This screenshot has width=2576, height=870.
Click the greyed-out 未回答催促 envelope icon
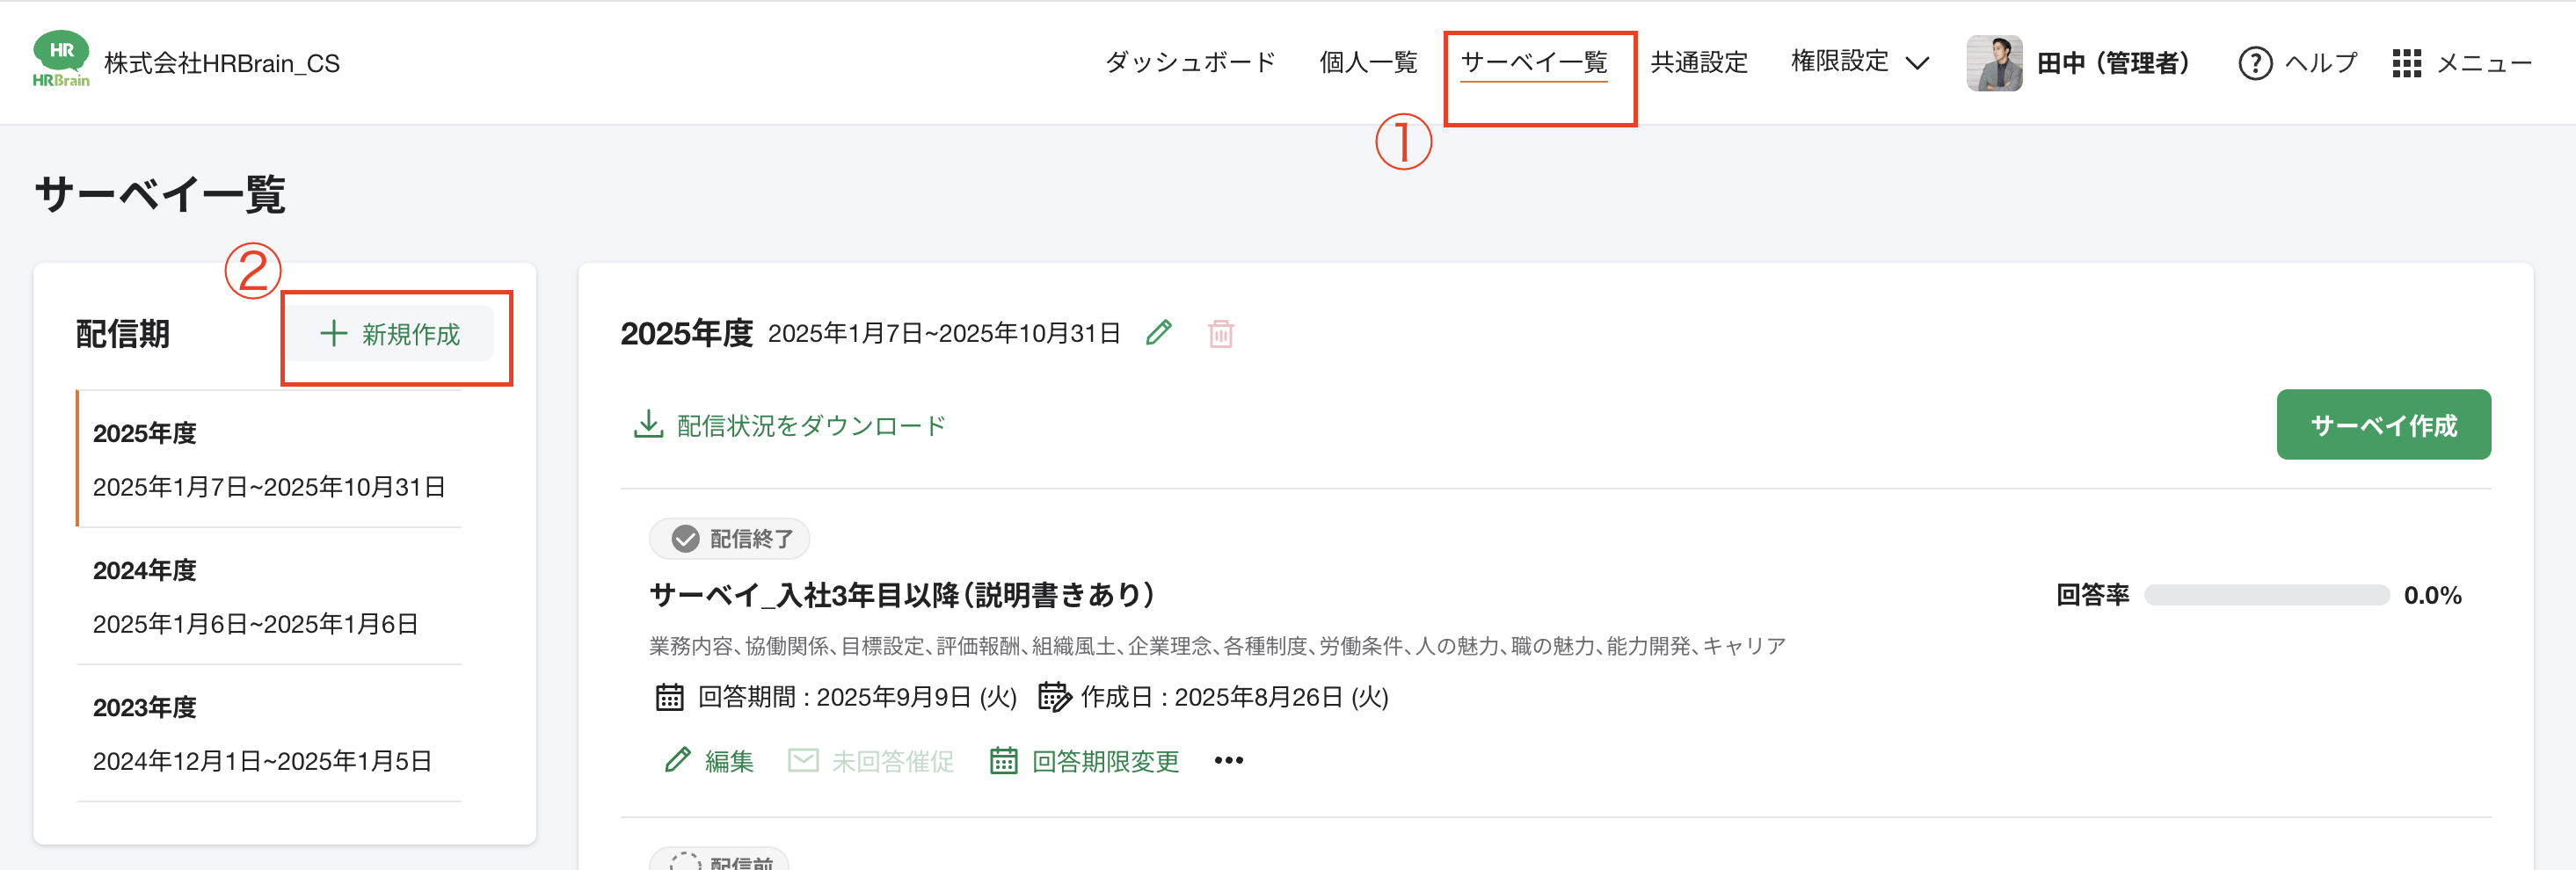[803, 759]
